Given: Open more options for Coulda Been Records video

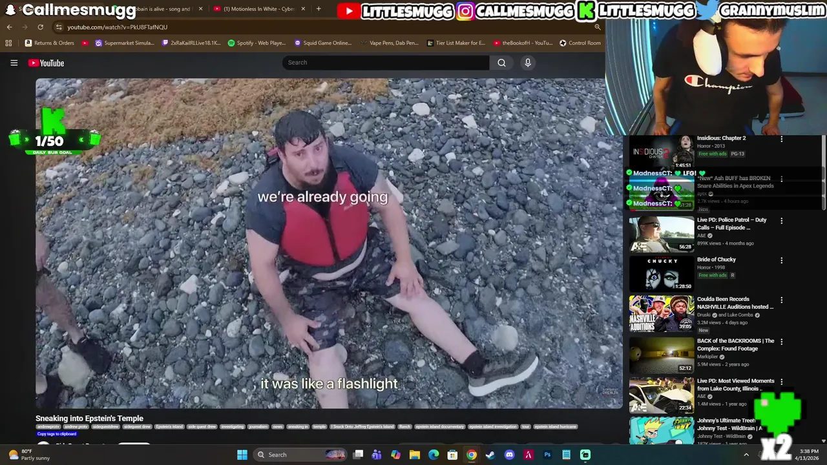Looking at the screenshot, I should [781, 300].
